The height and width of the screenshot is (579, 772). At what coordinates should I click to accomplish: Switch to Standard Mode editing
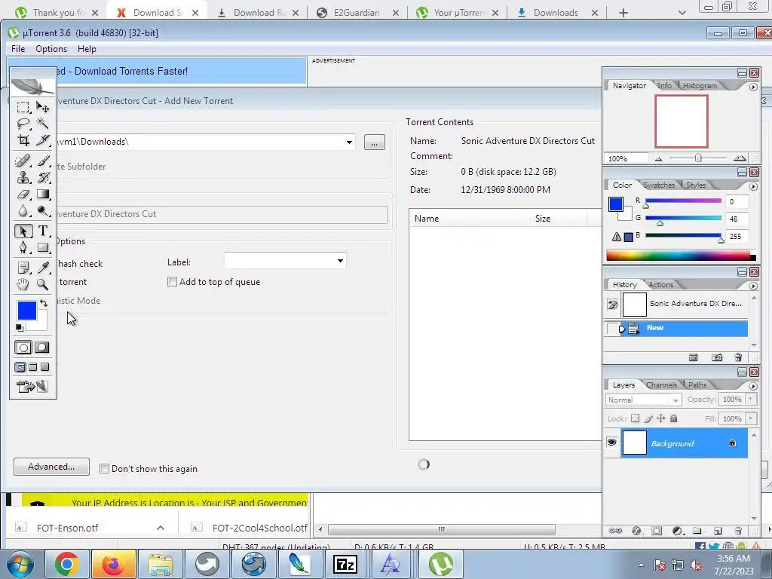pyautogui.click(x=23, y=348)
